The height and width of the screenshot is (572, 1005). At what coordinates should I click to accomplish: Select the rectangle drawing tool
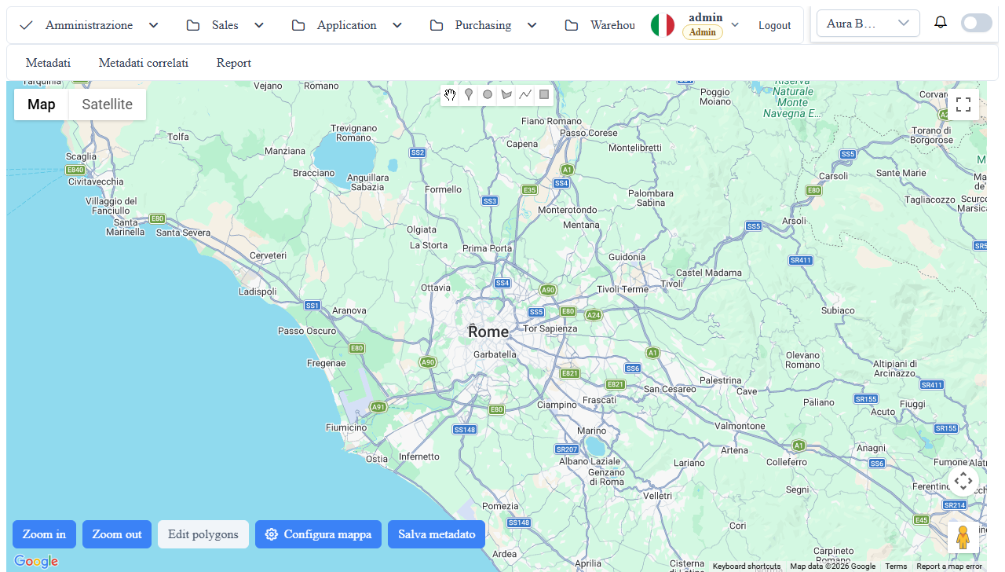point(544,95)
